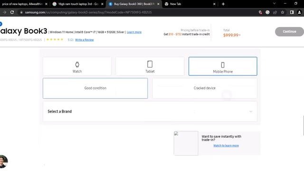Click the Want to save instantly heading
The image size is (304, 171).
click(x=221, y=138)
